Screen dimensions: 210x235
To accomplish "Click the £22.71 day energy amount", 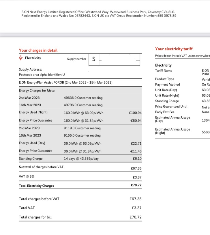I will click(136, 144).
